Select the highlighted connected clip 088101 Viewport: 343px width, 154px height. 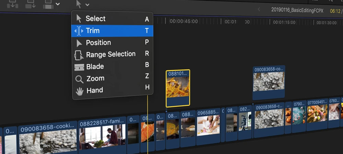click(178, 88)
